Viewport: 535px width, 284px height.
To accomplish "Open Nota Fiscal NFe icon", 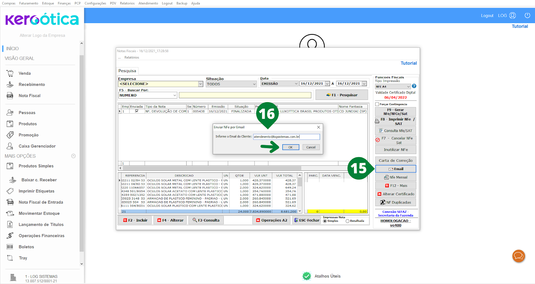I will [10, 96].
